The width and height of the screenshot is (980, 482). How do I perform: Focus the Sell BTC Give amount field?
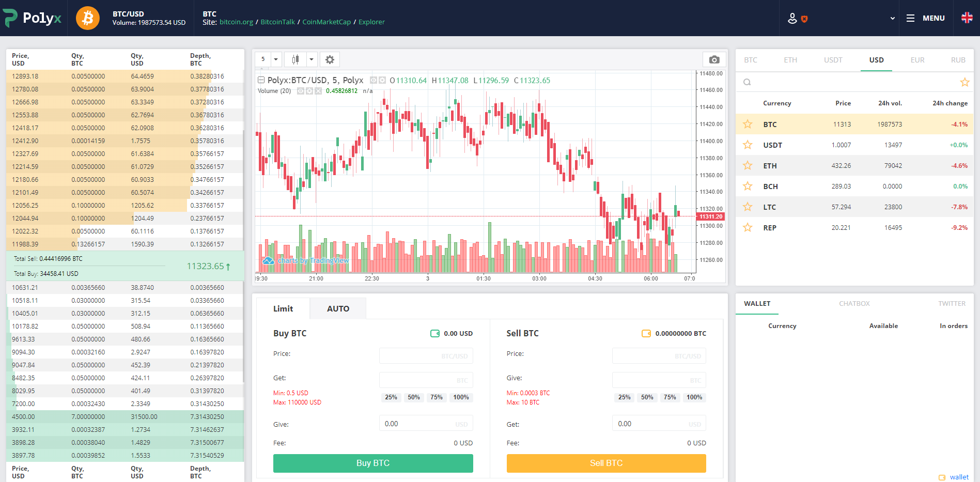pos(659,380)
